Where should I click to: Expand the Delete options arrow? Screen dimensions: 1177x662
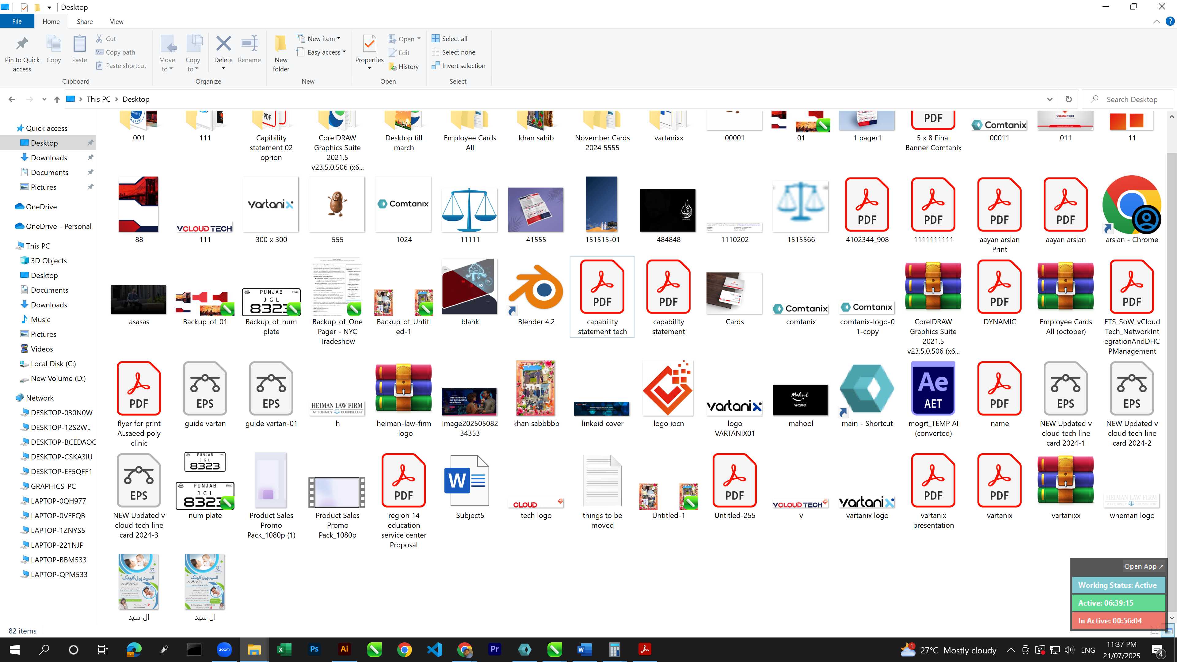point(223,69)
